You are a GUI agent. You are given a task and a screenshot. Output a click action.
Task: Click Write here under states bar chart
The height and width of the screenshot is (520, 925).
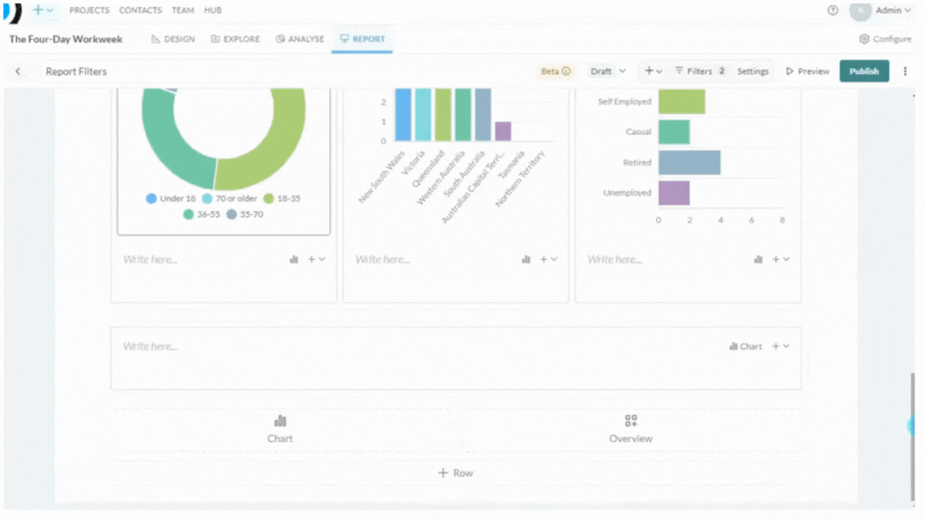pyautogui.click(x=382, y=259)
